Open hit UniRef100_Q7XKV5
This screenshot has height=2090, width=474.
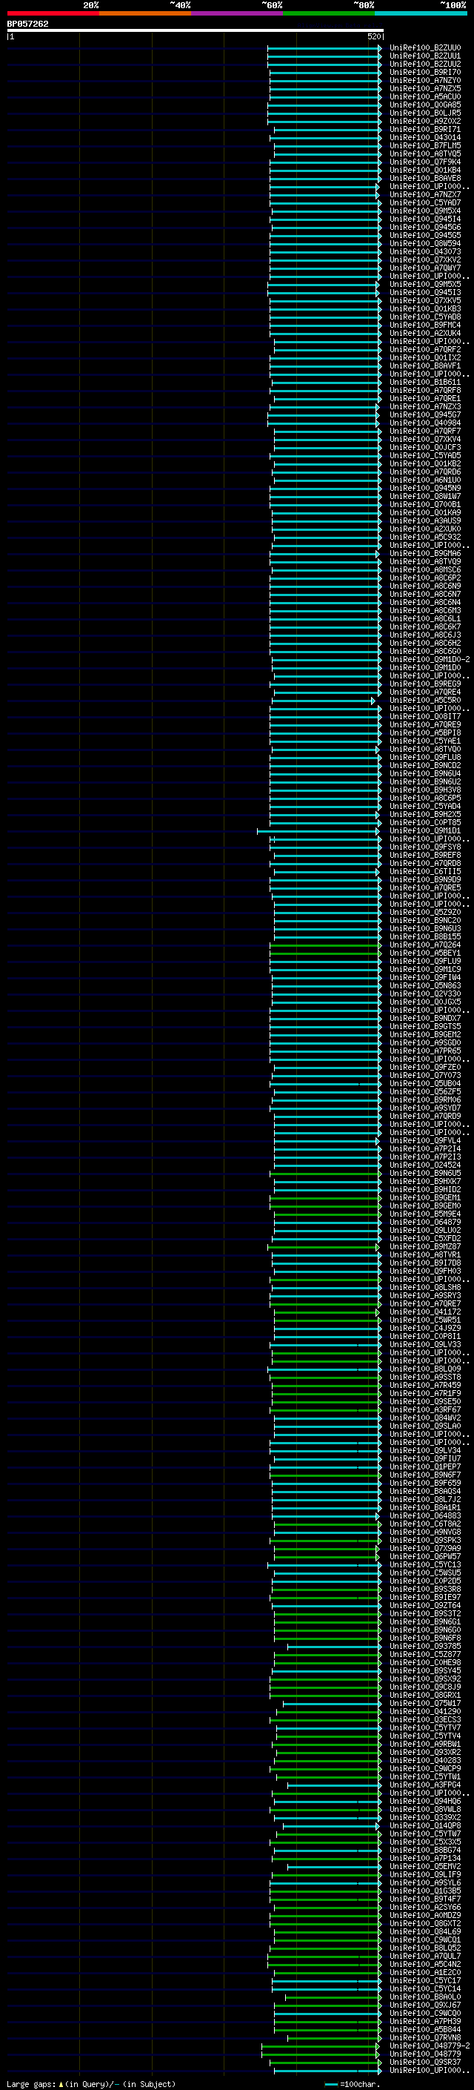[x=424, y=301]
